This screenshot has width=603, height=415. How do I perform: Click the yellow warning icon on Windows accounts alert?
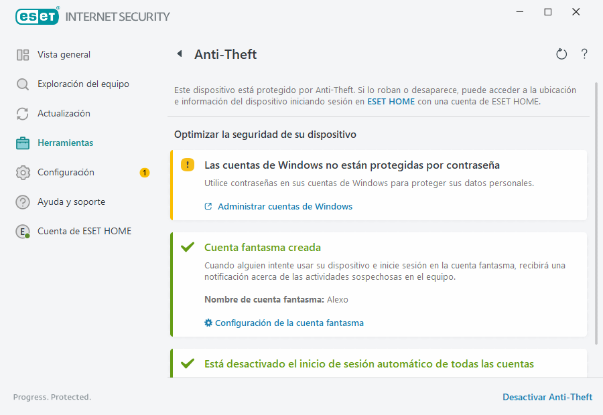(x=188, y=165)
